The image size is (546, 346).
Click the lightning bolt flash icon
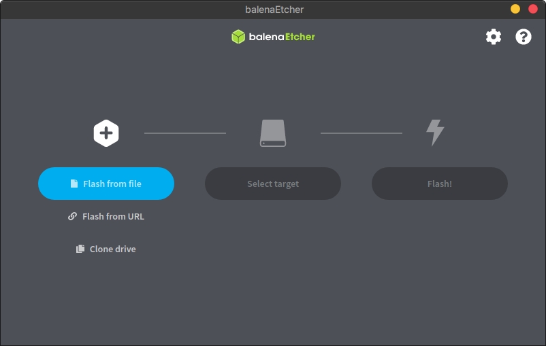coord(435,133)
